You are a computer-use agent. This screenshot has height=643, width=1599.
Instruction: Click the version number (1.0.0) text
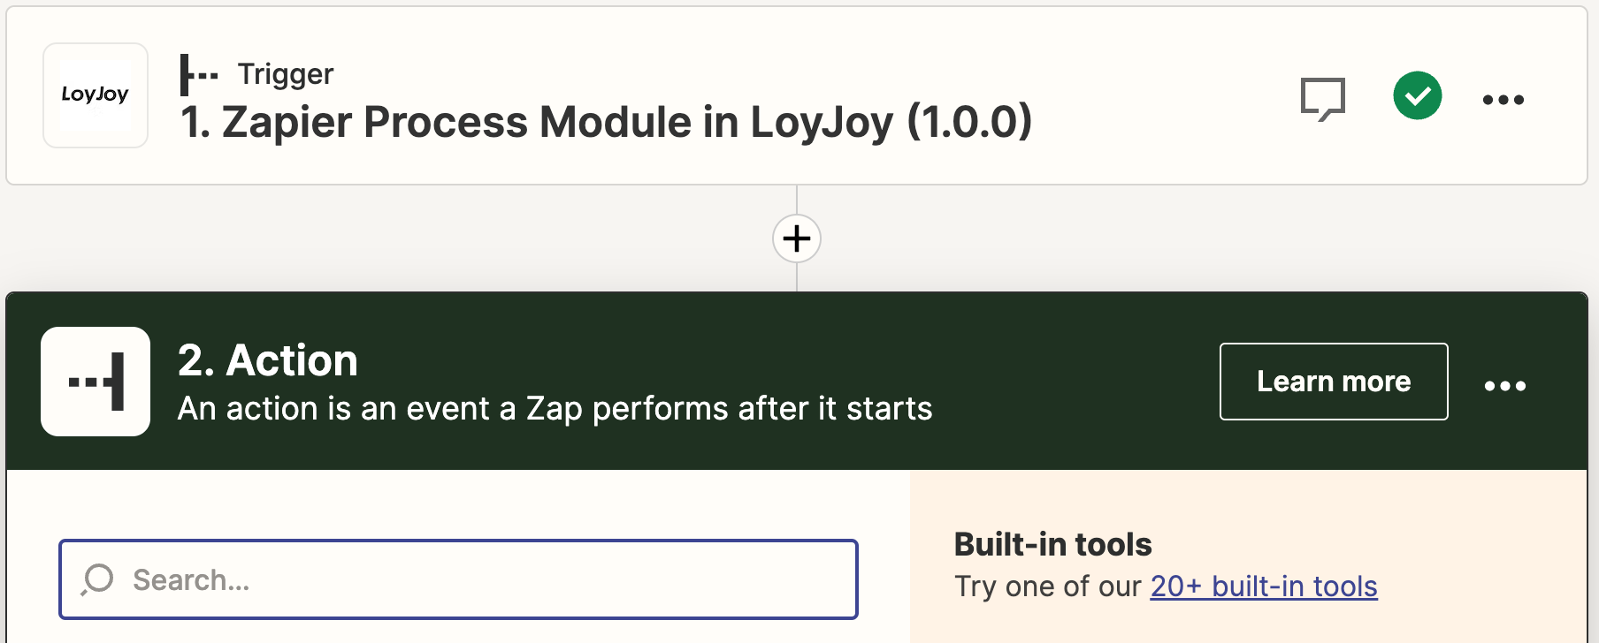click(969, 122)
